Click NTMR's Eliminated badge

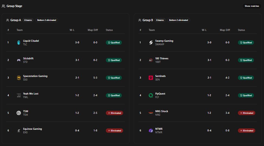(247, 131)
